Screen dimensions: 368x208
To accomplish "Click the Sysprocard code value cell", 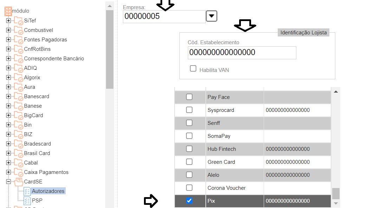I will 297,110.
